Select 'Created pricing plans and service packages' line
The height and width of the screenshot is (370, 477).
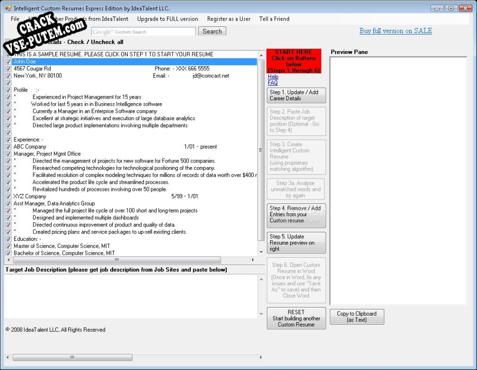pyautogui.click(x=110, y=232)
